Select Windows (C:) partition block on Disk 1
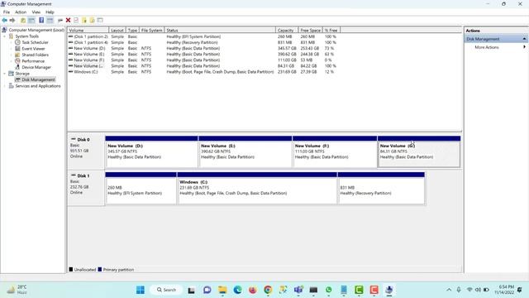Viewport: 529px width, 298px height. click(257, 188)
